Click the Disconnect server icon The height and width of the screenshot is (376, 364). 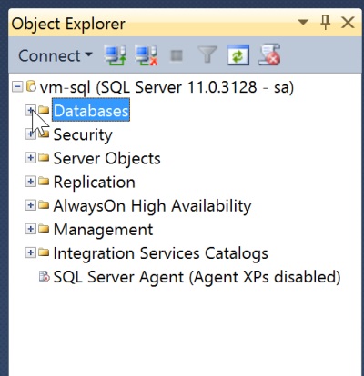pos(147,55)
